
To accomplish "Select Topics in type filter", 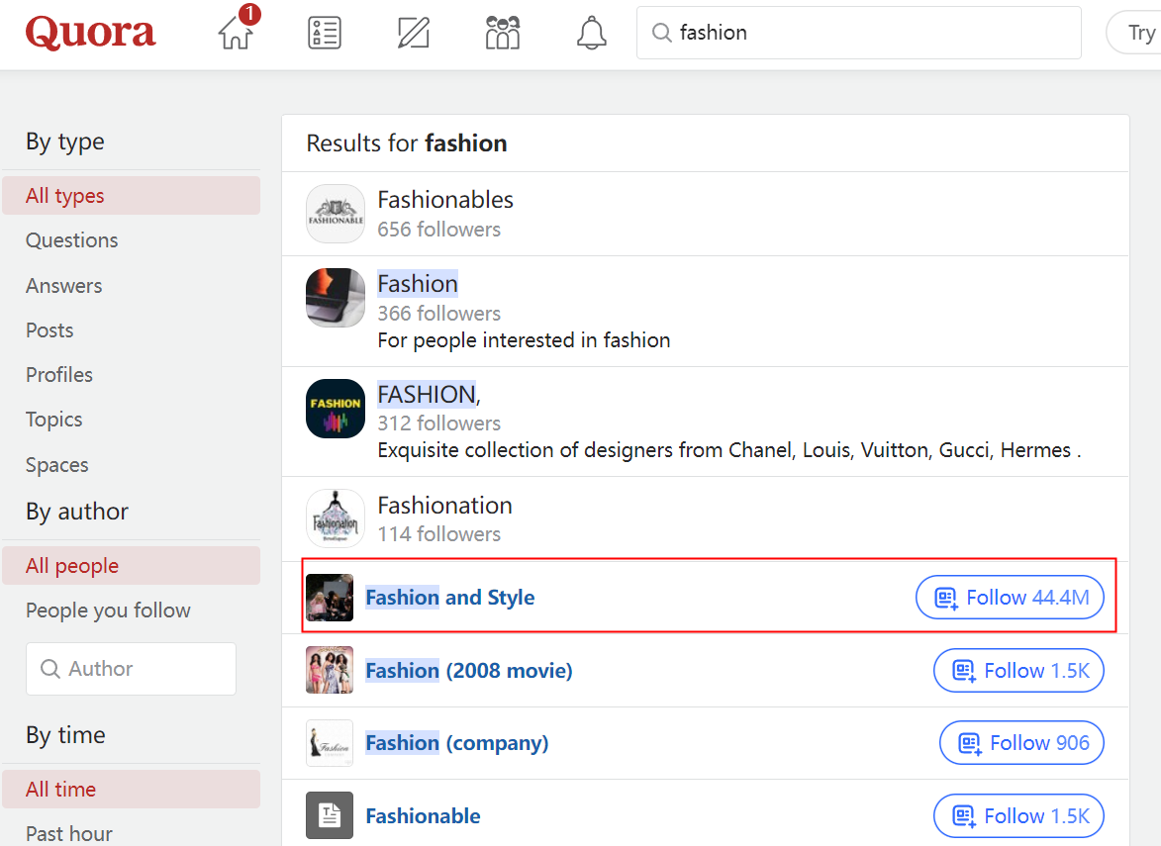I will click(x=54, y=420).
